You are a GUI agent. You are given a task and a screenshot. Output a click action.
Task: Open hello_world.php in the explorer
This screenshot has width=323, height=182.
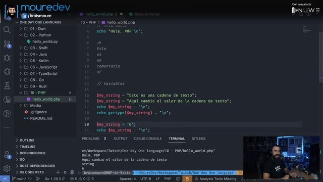45,99
